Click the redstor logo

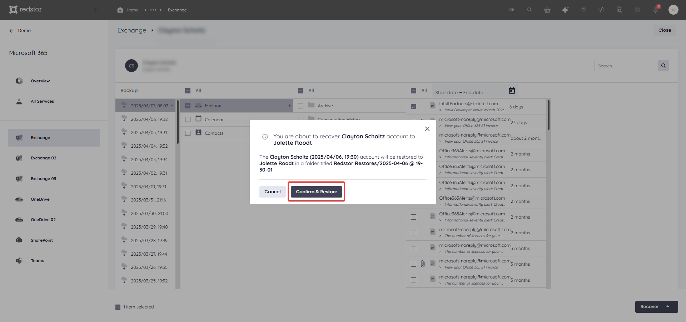pyautogui.click(x=25, y=10)
